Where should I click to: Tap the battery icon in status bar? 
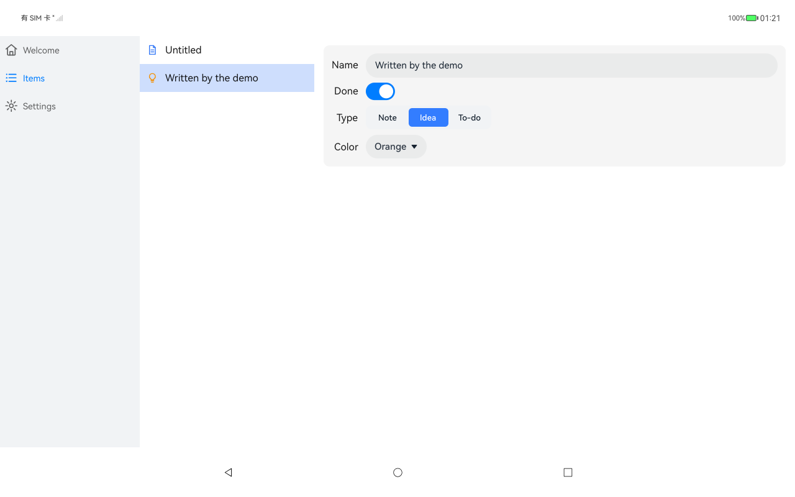tap(752, 19)
